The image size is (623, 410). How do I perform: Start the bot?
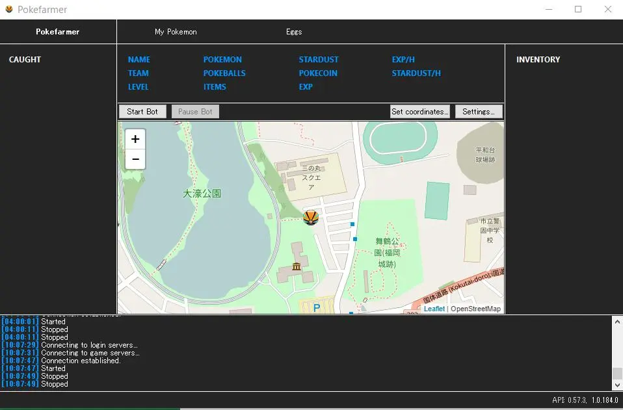[x=142, y=112]
